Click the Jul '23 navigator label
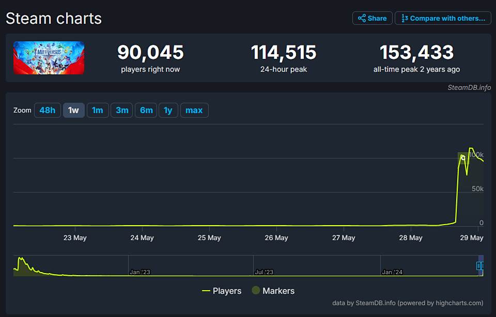 pyautogui.click(x=264, y=272)
